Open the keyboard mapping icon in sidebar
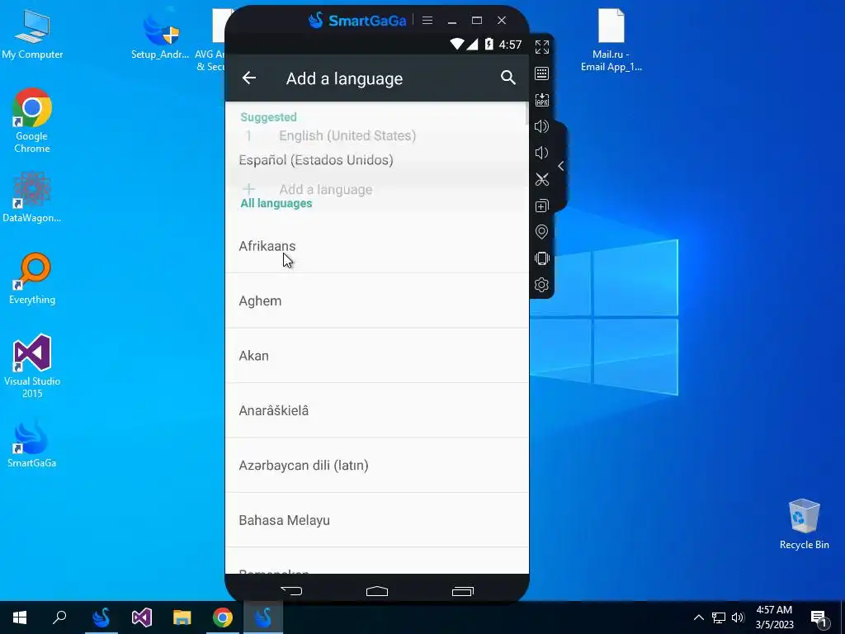 coord(541,73)
